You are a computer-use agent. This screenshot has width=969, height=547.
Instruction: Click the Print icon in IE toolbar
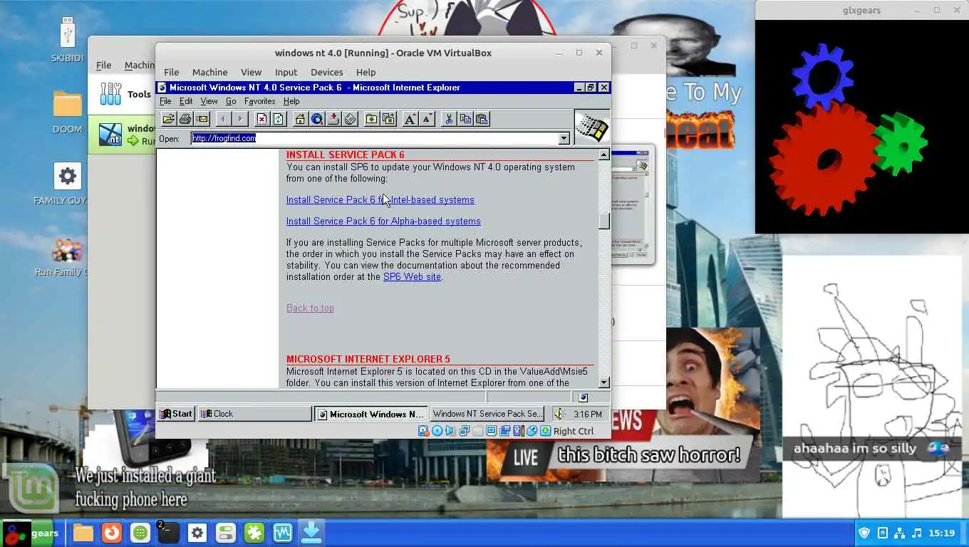(x=185, y=119)
